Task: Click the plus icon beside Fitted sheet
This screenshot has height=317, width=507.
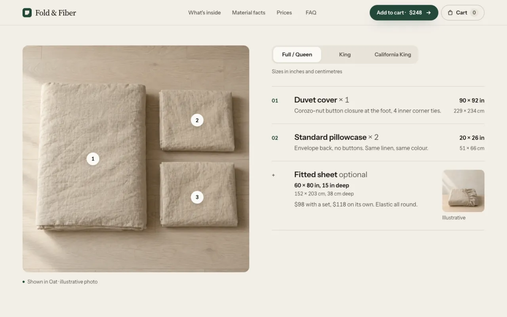Action: 273,175
